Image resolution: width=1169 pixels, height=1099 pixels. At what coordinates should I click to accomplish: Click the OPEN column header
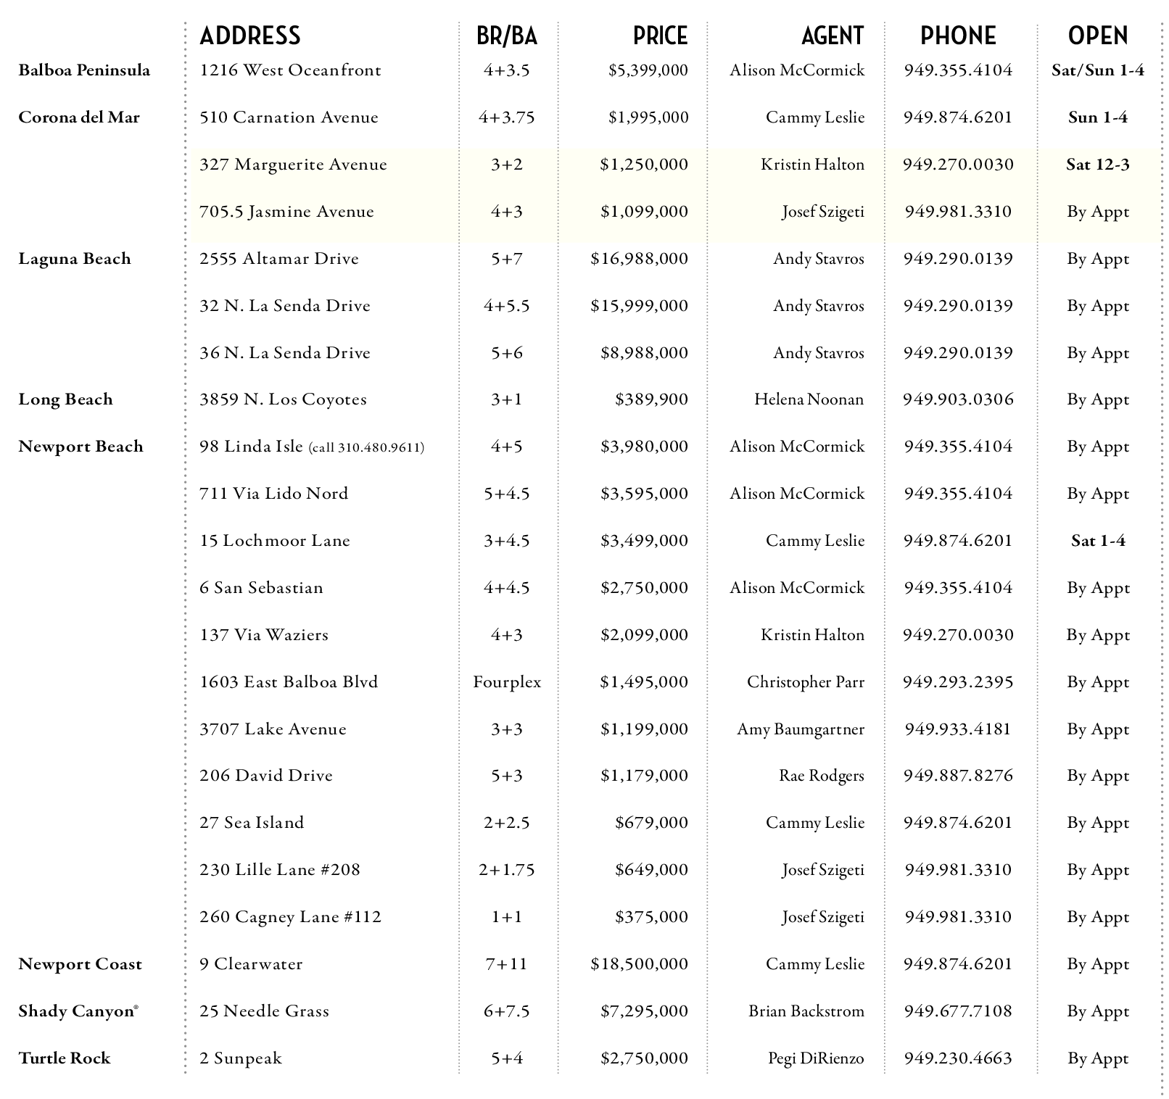coord(1098,36)
